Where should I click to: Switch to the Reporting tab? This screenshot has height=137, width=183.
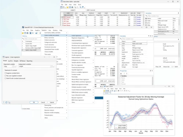pos(29,61)
